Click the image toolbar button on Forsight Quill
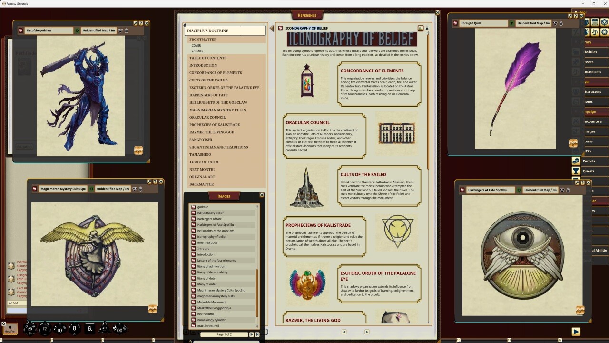Image resolution: width=609 pixels, height=343 pixels. point(573,143)
